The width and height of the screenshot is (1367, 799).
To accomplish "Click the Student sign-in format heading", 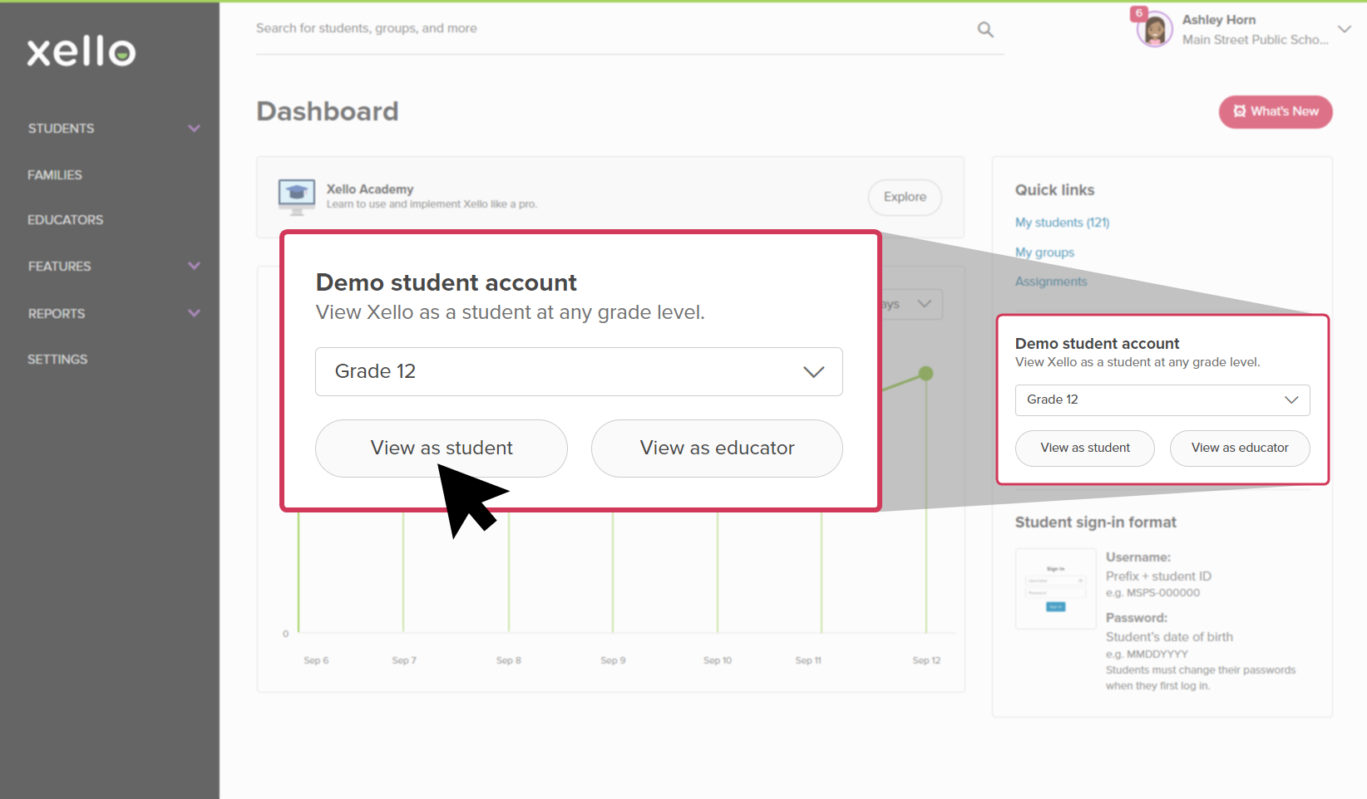I will pos(1096,522).
